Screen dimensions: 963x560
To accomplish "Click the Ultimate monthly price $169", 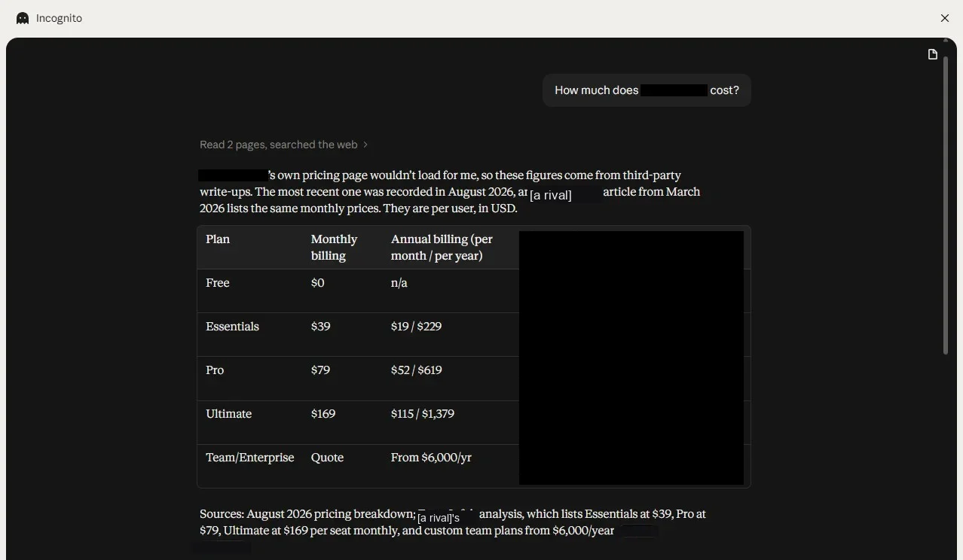I will pos(323,414).
